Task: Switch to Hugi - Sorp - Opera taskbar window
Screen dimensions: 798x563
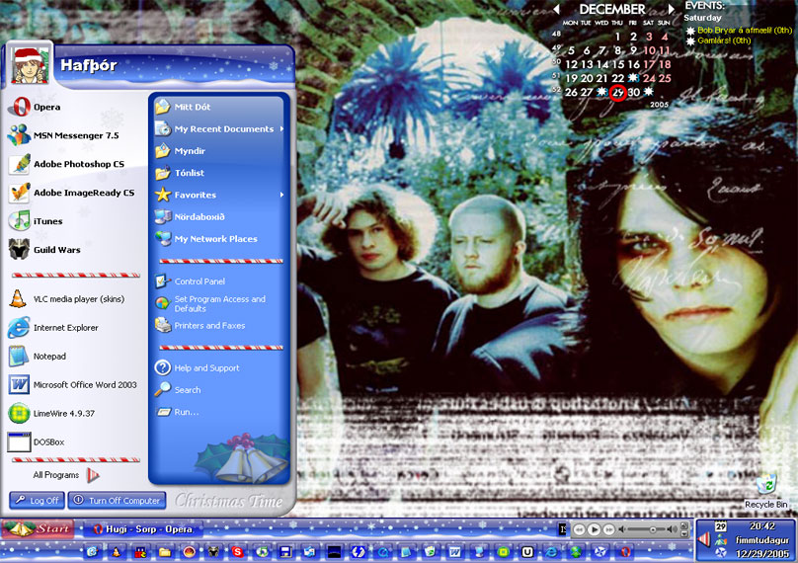Action: coord(143,529)
